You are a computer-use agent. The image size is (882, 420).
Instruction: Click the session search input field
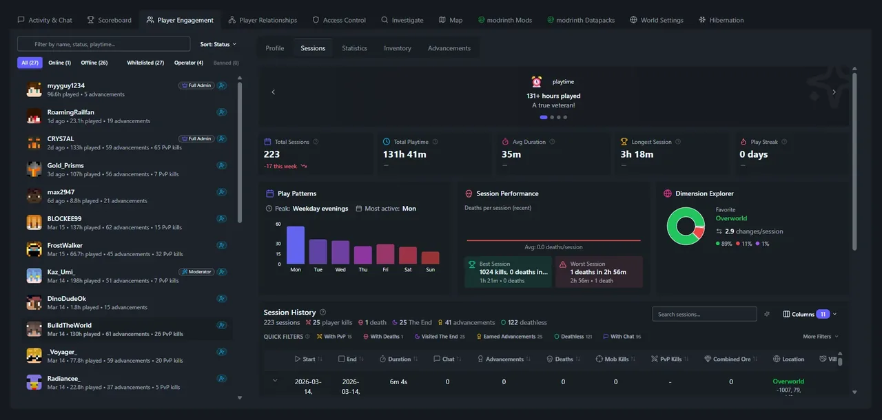tap(703, 313)
